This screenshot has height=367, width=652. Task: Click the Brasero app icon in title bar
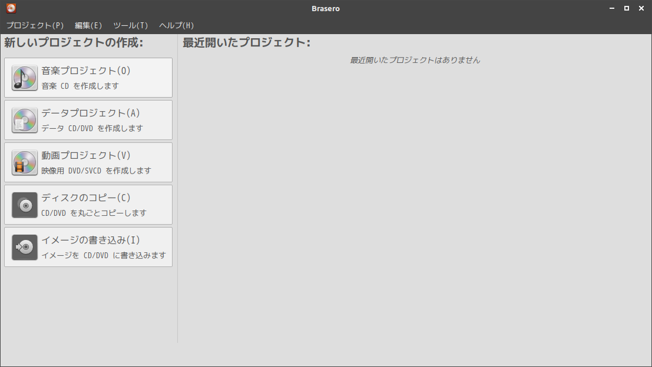pyautogui.click(x=11, y=8)
